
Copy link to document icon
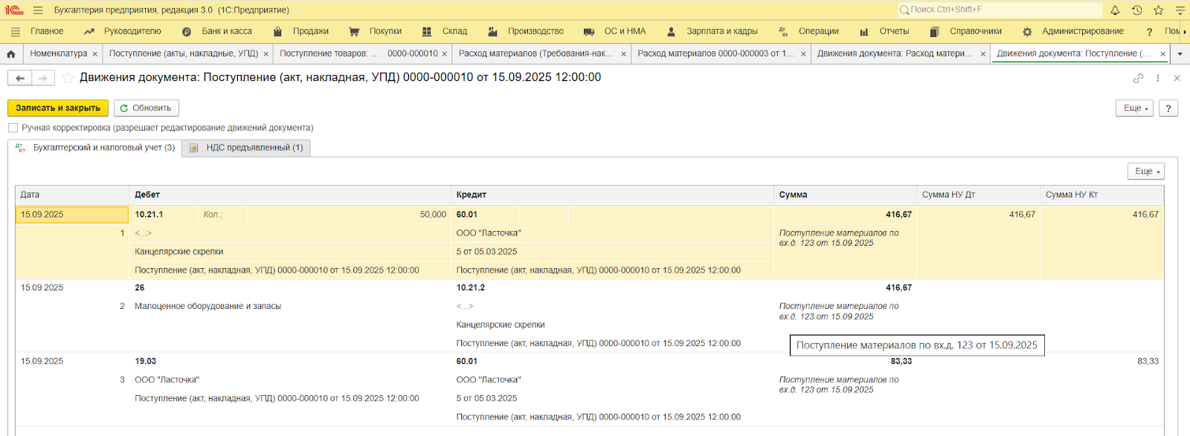(1138, 78)
